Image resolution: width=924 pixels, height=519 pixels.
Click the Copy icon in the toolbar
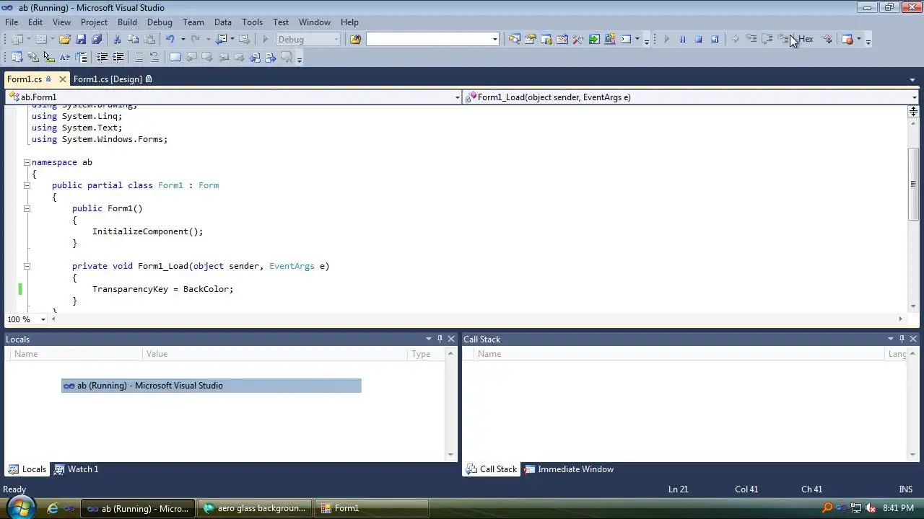tap(133, 39)
